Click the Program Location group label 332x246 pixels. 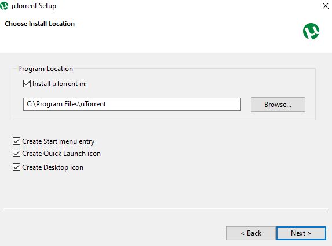tap(45, 69)
